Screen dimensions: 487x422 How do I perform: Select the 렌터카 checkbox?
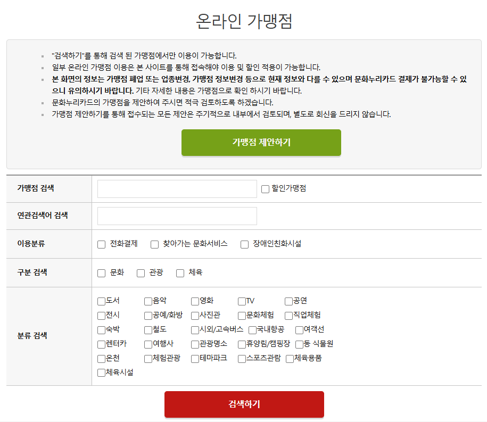[101, 344]
